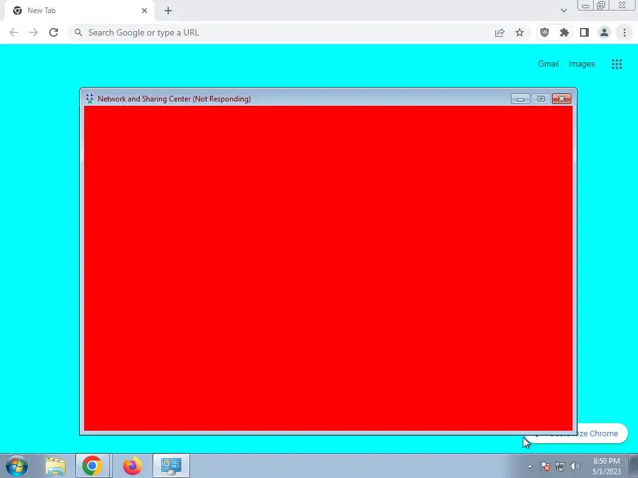Minimize the Network and Sharing Center window
638x478 pixels.
click(x=520, y=99)
